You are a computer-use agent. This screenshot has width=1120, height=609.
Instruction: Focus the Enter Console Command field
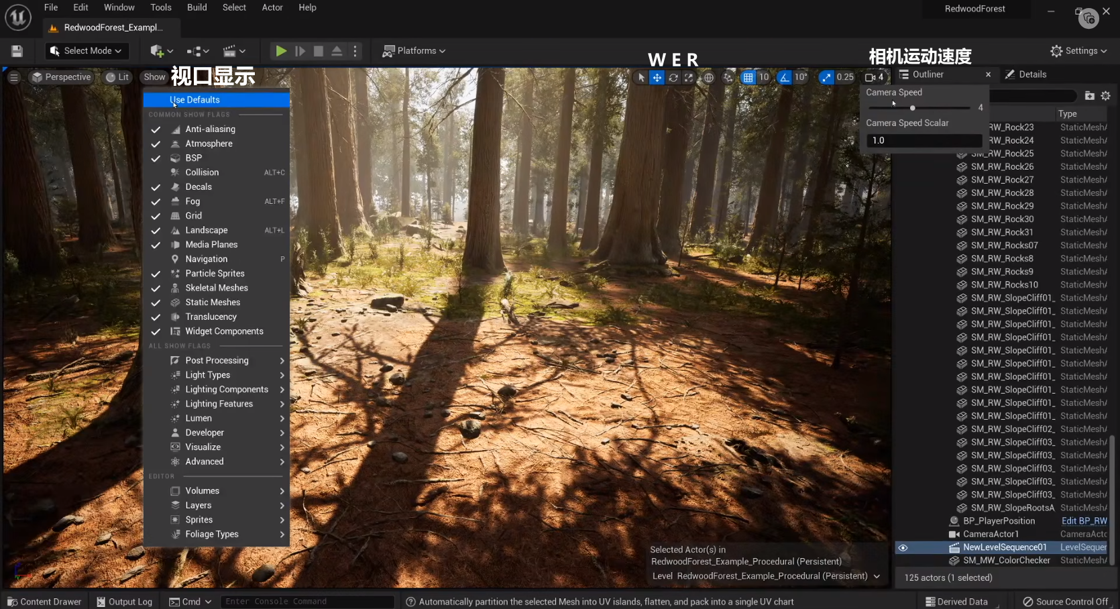pos(308,602)
